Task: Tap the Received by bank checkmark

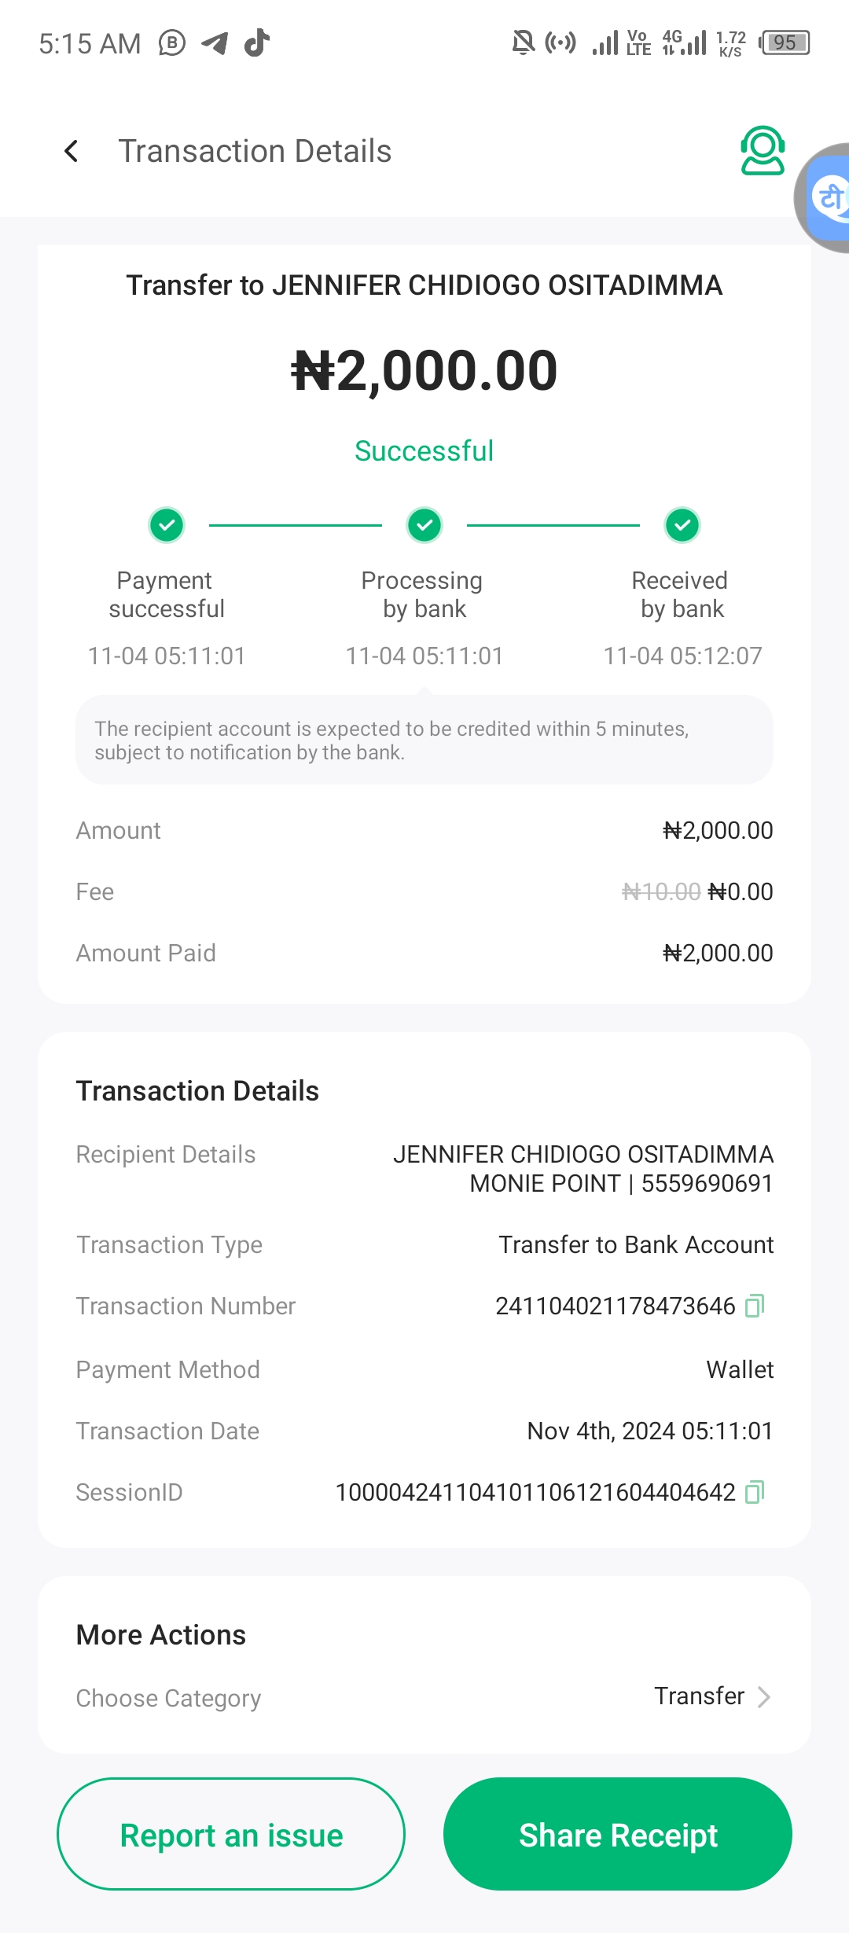Action: (x=682, y=525)
